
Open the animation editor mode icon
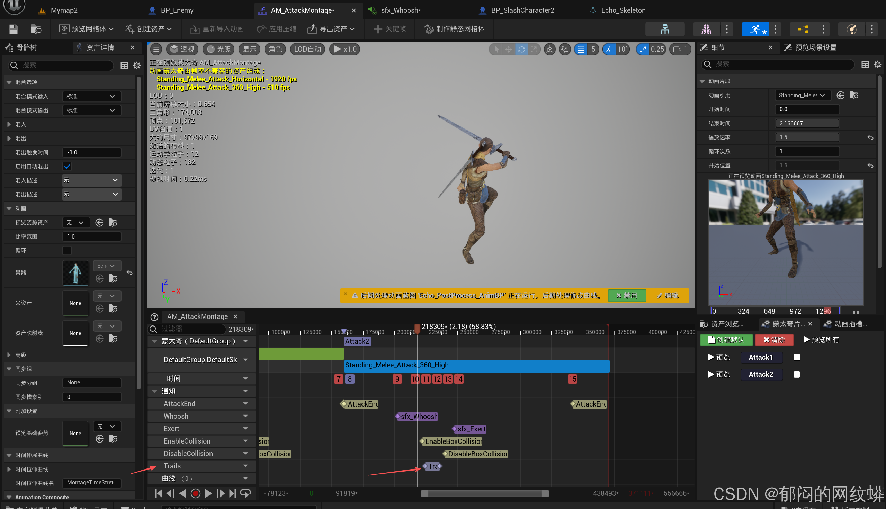point(754,29)
